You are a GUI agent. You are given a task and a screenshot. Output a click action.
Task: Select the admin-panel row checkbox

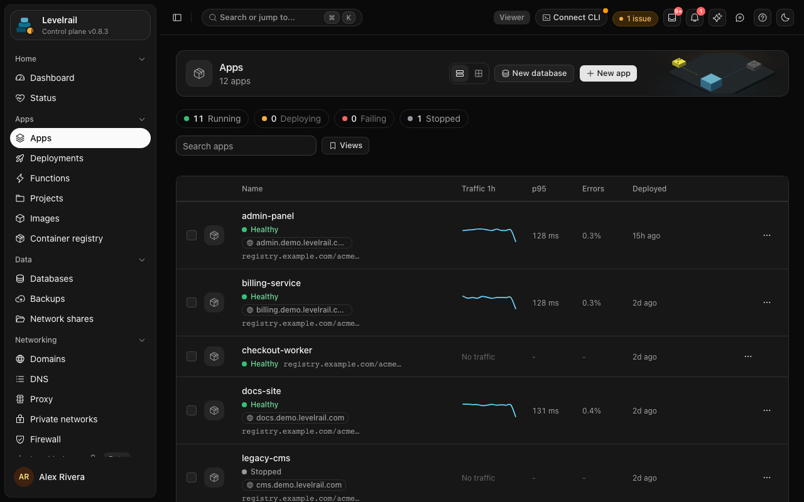192,235
